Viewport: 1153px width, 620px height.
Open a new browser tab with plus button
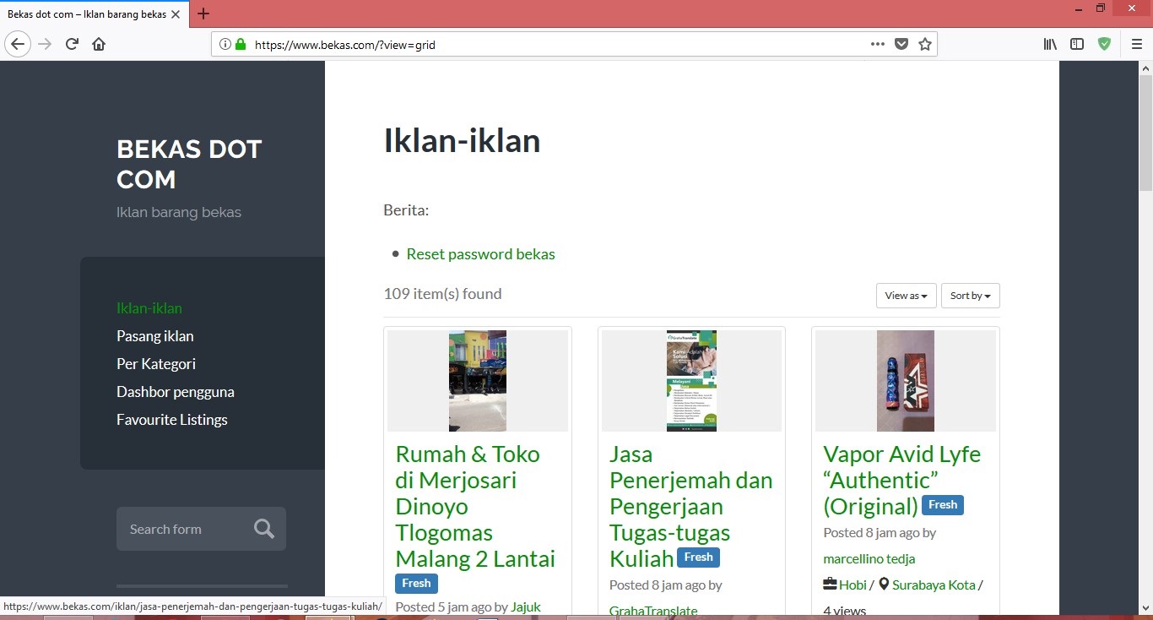203,14
